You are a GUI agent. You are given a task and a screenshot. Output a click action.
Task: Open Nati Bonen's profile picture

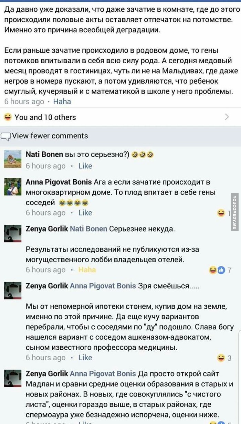13,159
